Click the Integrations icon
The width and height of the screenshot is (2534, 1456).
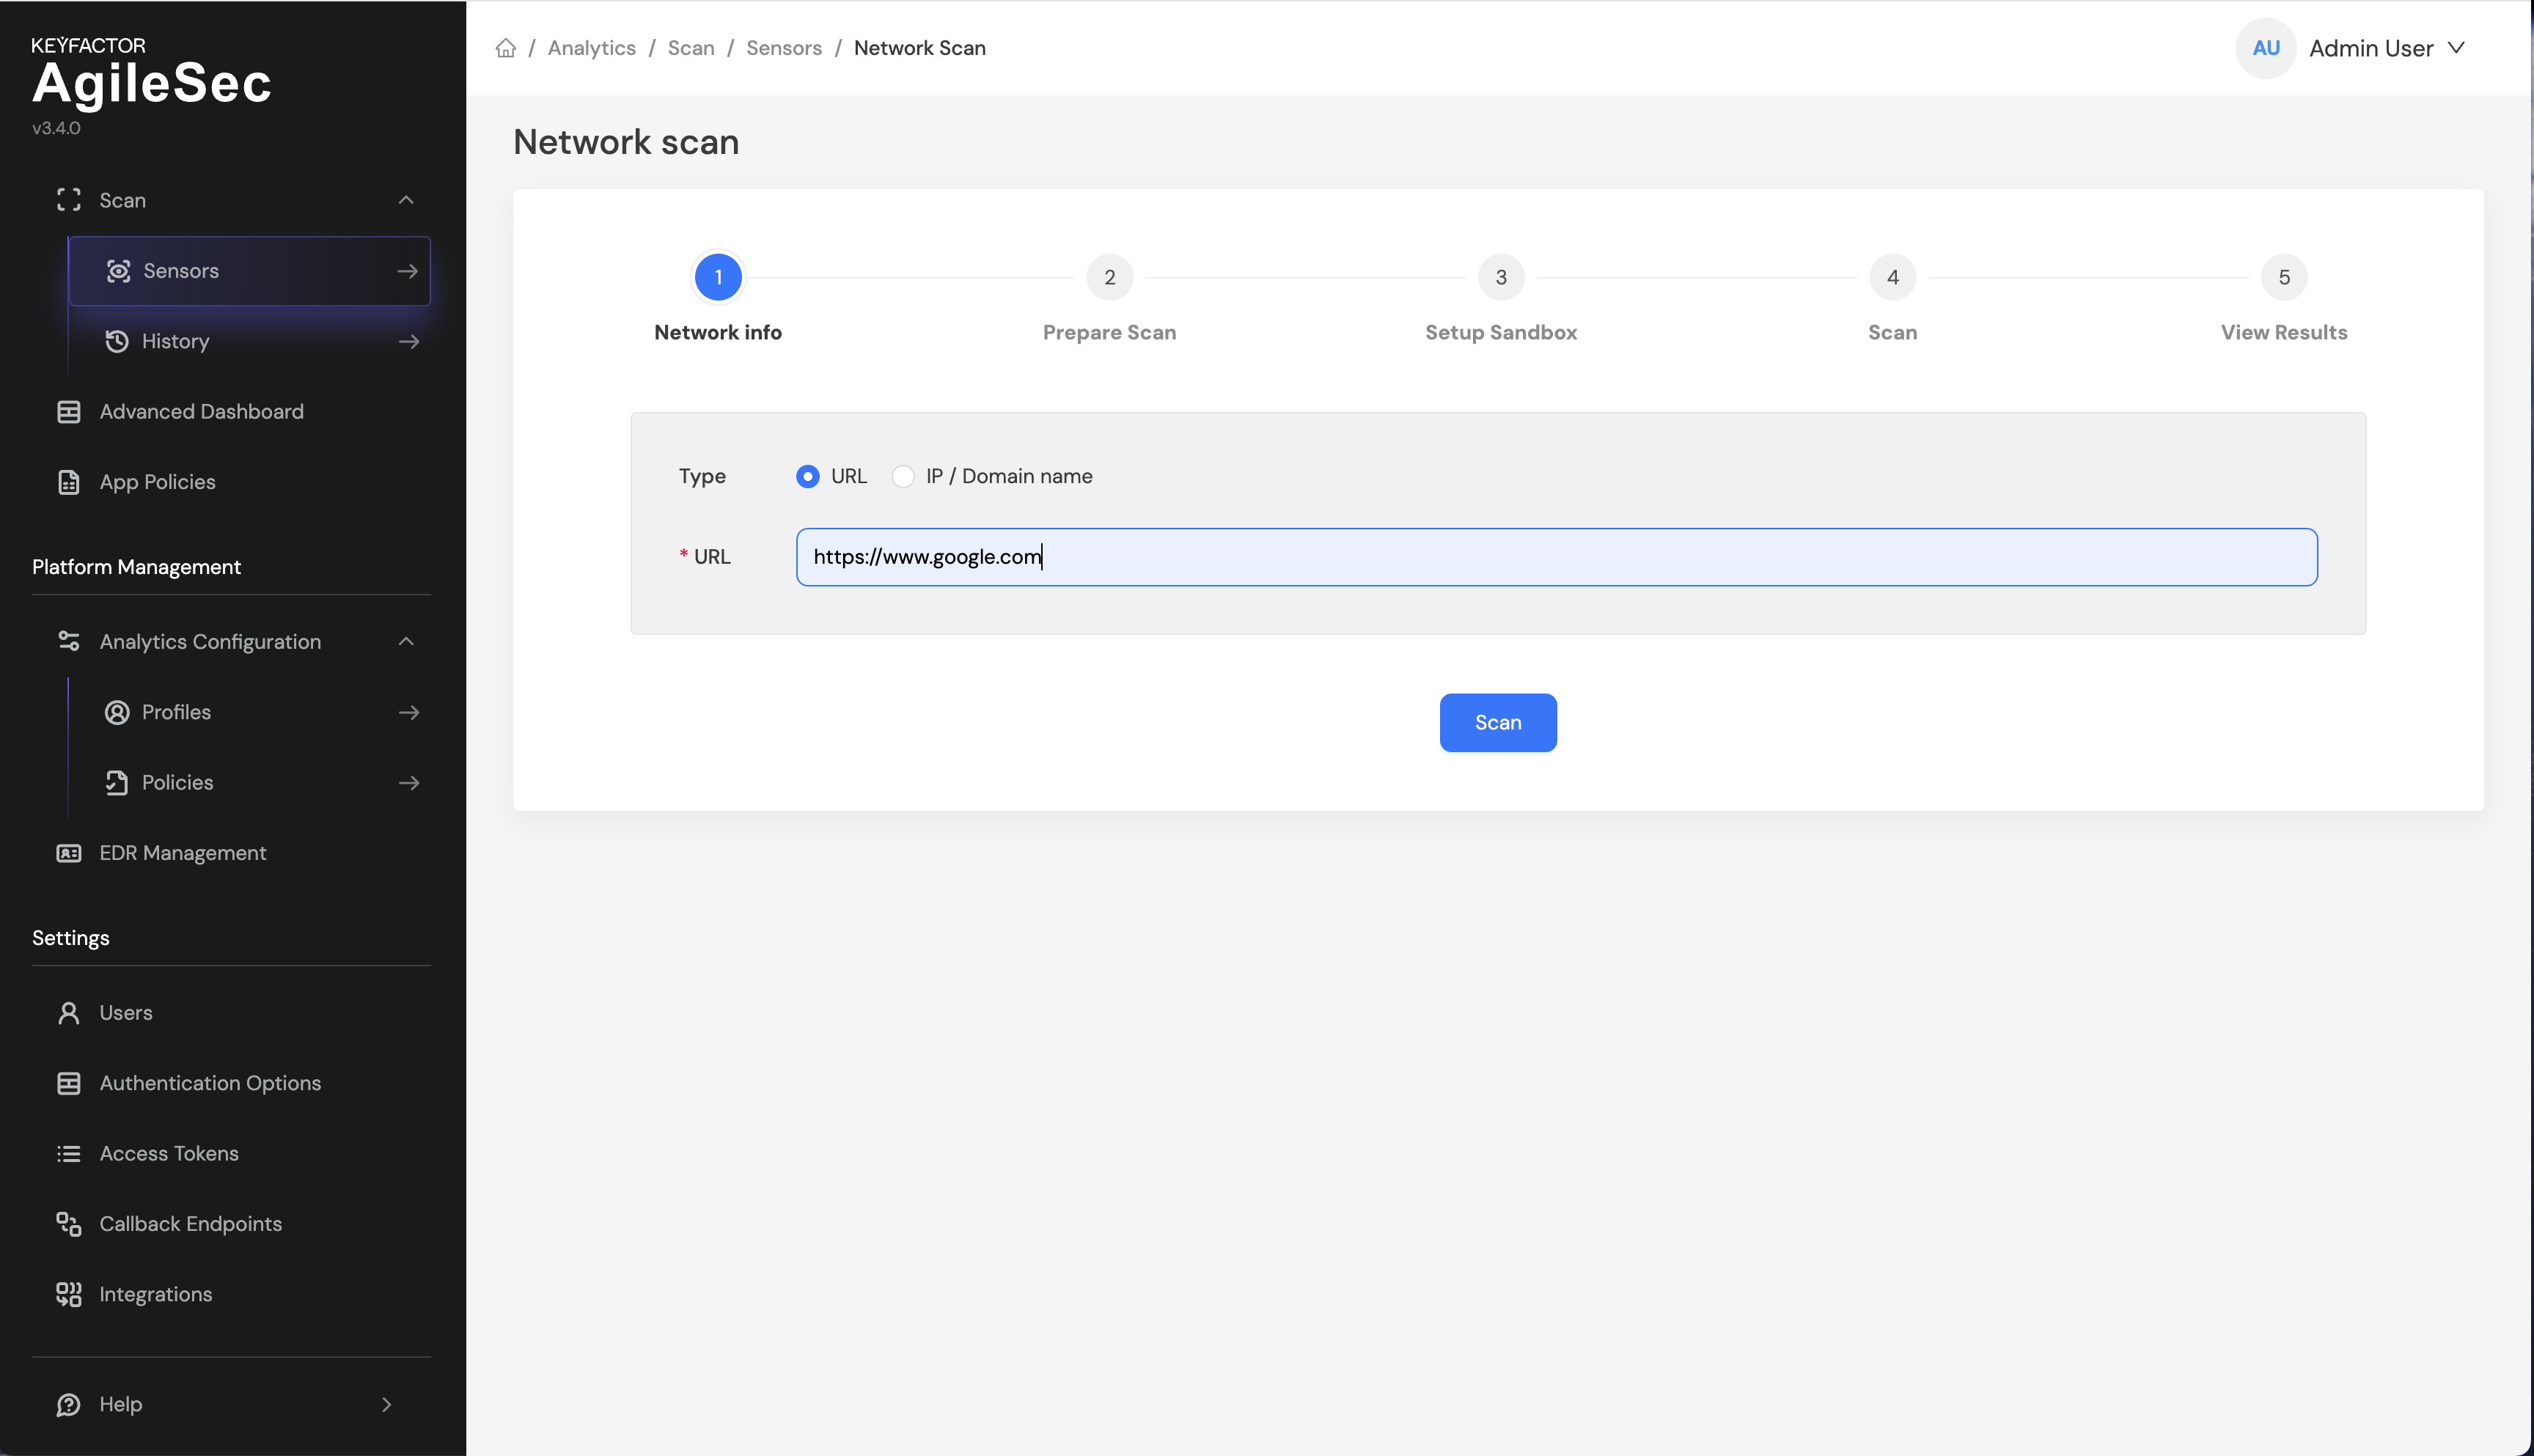[x=69, y=1294]
